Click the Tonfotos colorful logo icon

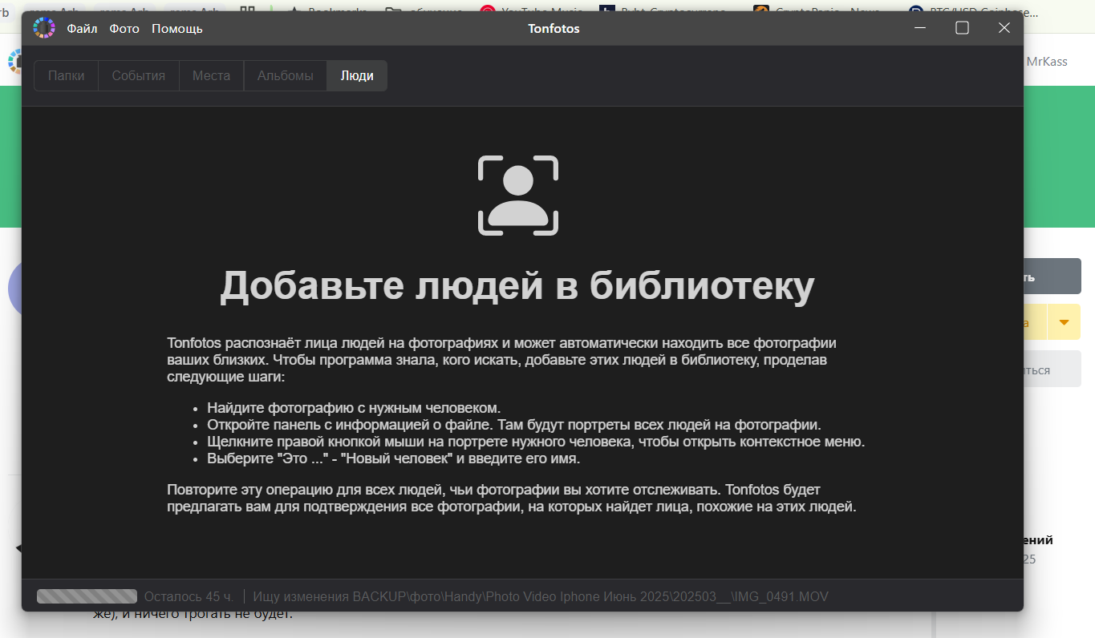(x=44, y=28)
